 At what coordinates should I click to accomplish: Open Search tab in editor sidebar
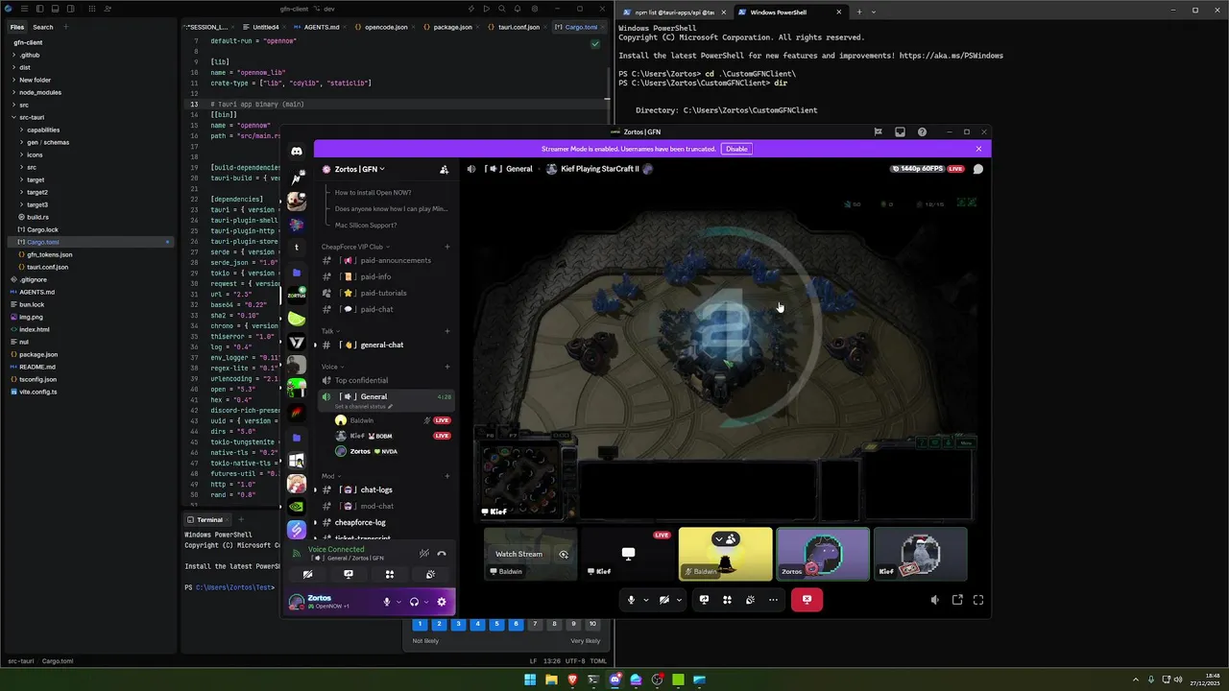click(x=43, y=27)
